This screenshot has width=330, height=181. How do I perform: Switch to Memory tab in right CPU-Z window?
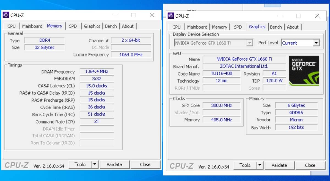pyautogui.click(x=219, y=27)
